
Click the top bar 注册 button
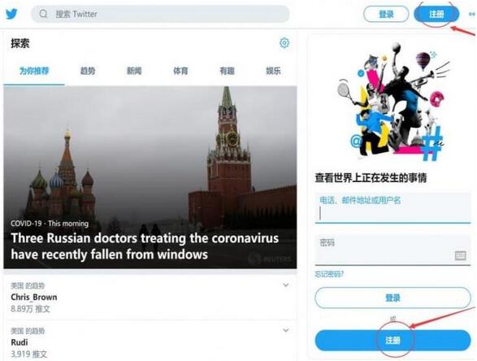(x=436, y=14)
